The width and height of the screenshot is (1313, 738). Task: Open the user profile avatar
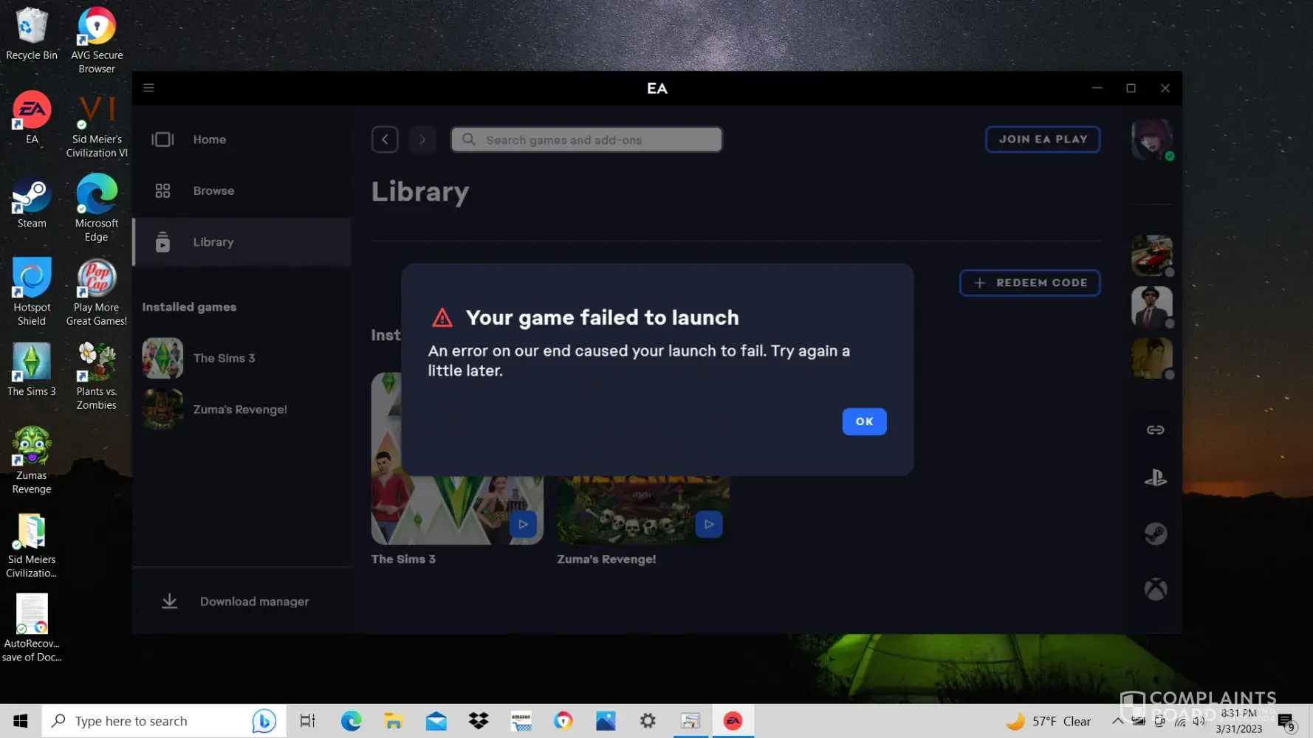(x=1151, y=139)
